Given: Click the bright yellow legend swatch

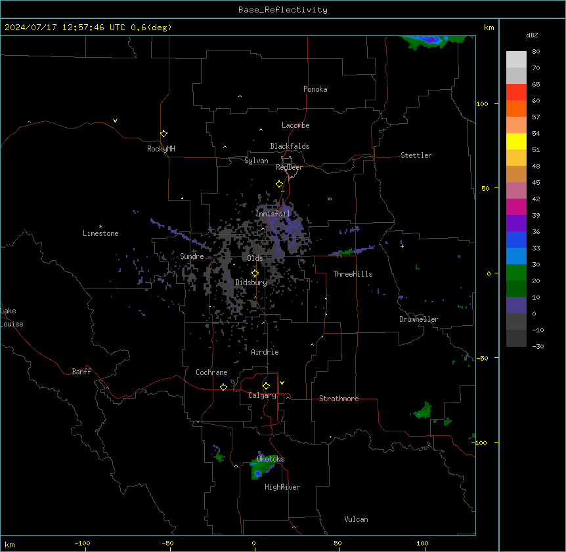Looking at the screenshot, I should tap(516, 141).
